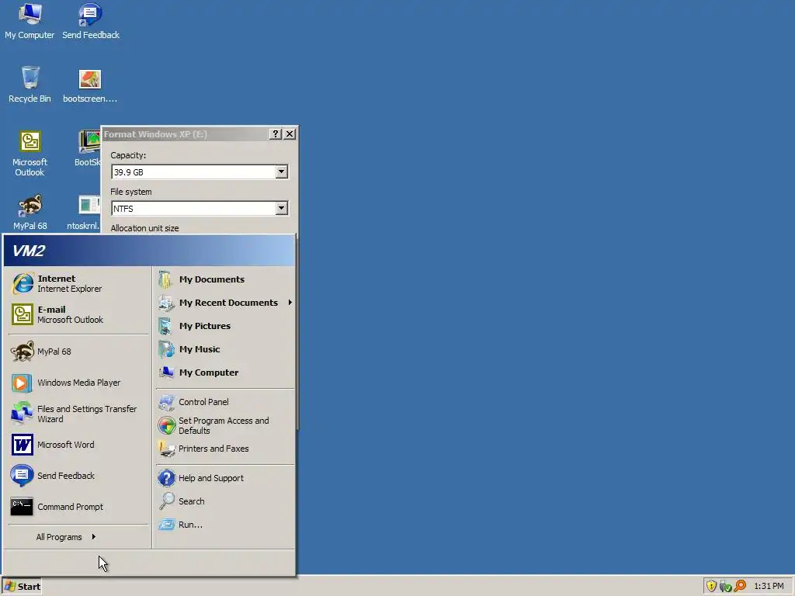Select the Microsoft Outlook desktop icon
This screenshot has height=596, width=795.
point(30,154)
